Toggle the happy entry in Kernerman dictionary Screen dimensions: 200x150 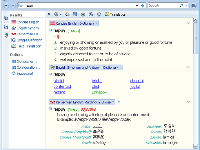click(50, 109)
